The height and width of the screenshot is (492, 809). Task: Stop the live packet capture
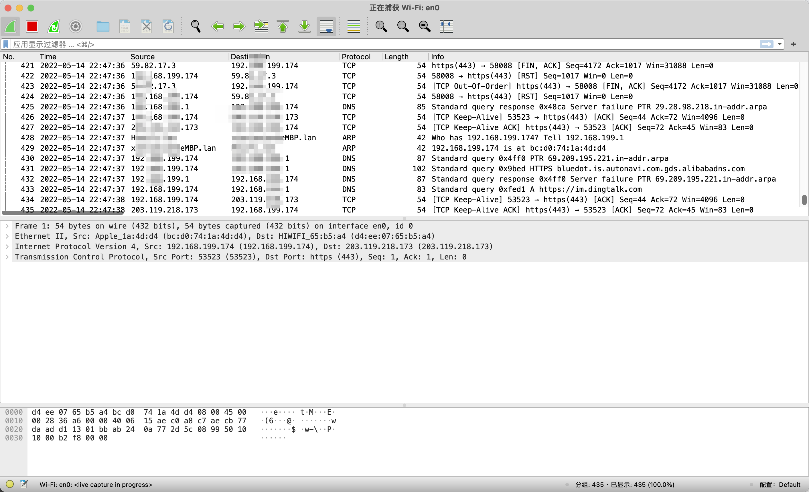32,26
